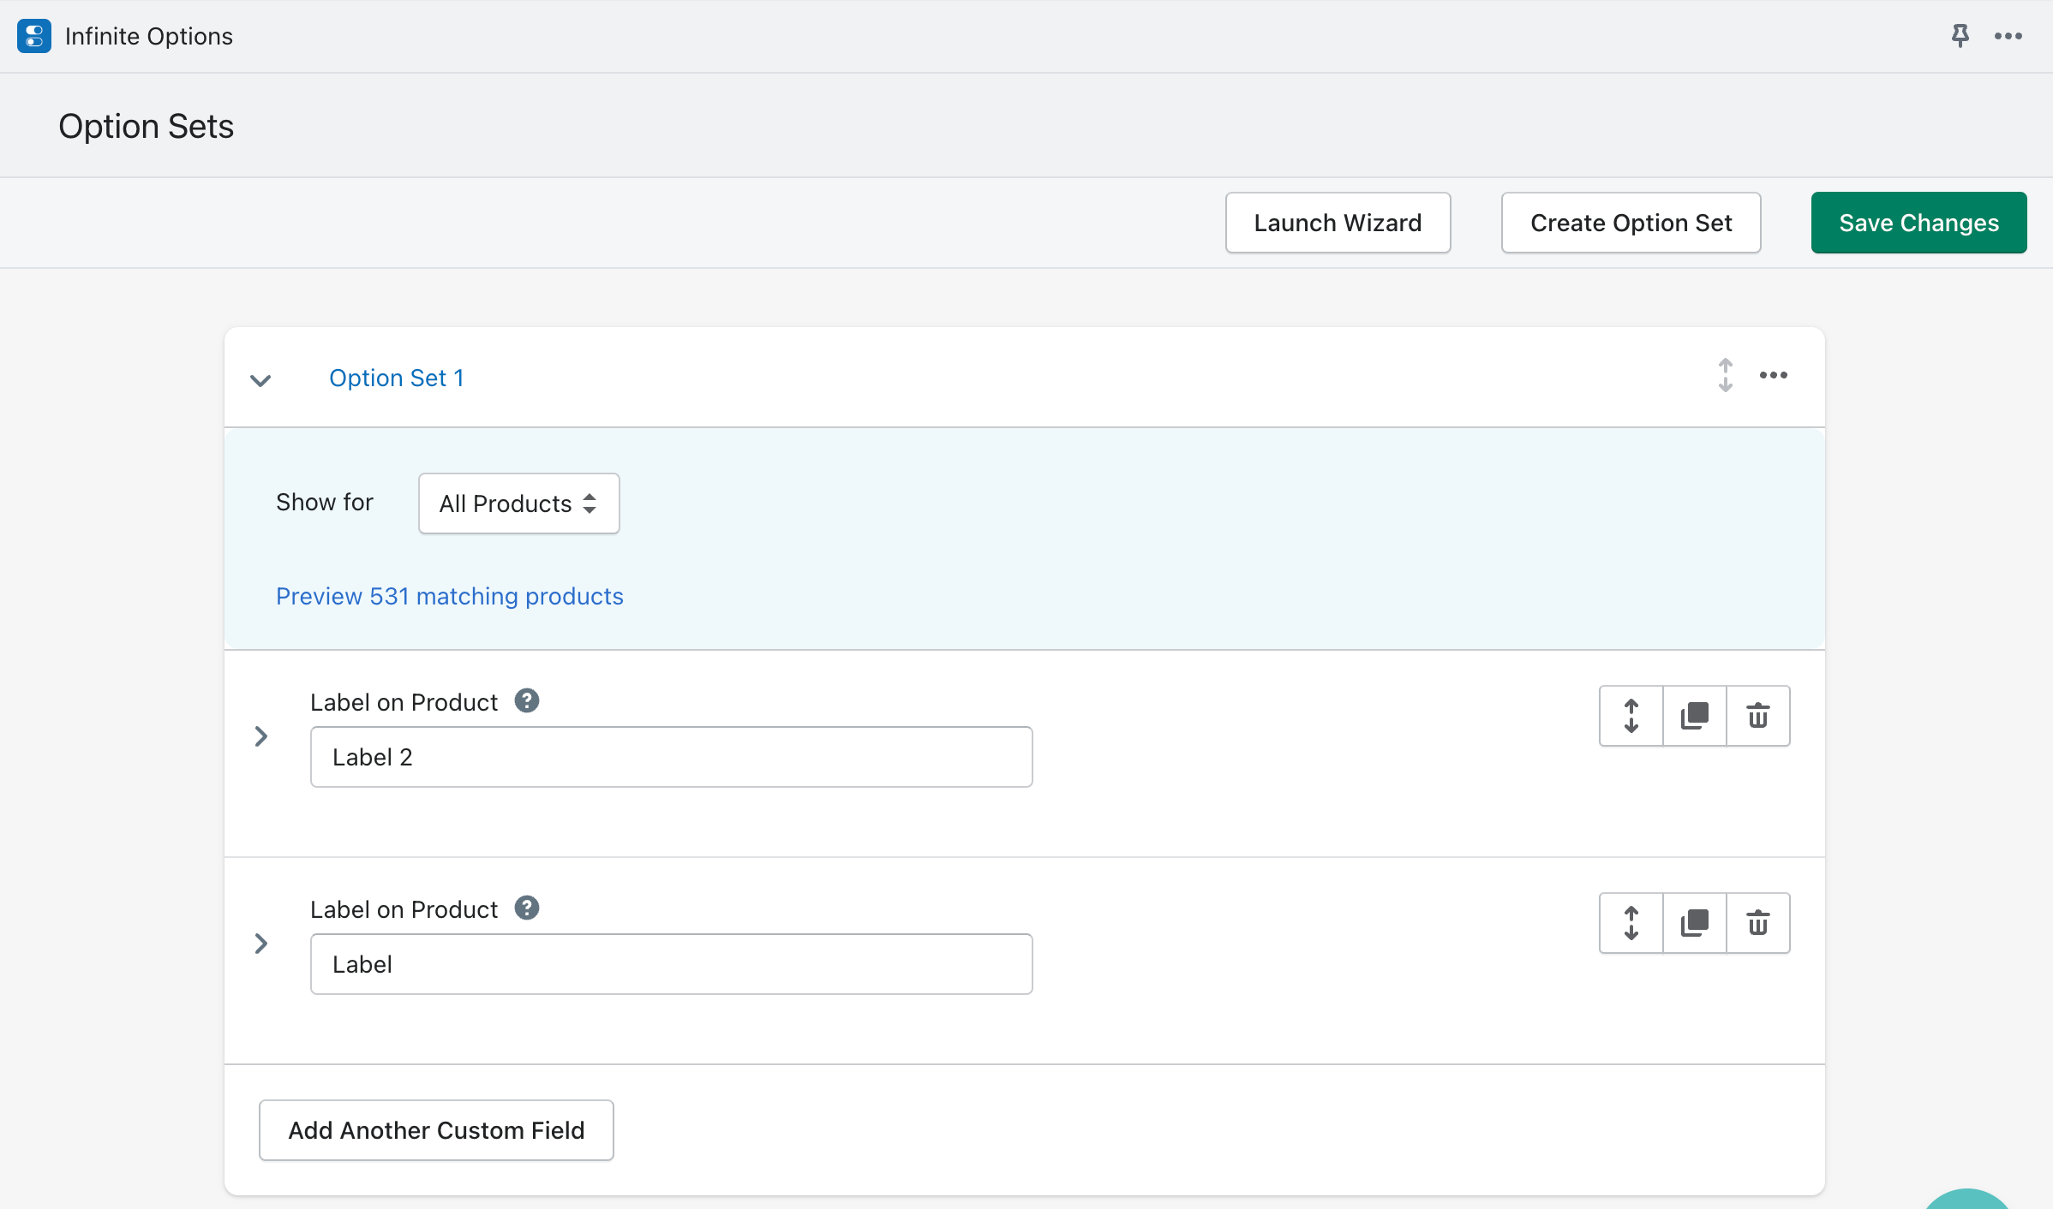This screenshot has height=1209, width=2053.
Task: Duplicate the second Label custom field
Action: [x=1694, y=923]
